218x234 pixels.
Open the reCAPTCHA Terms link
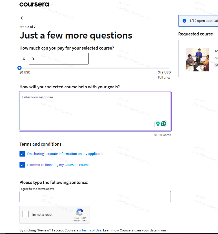pos(84,221)
